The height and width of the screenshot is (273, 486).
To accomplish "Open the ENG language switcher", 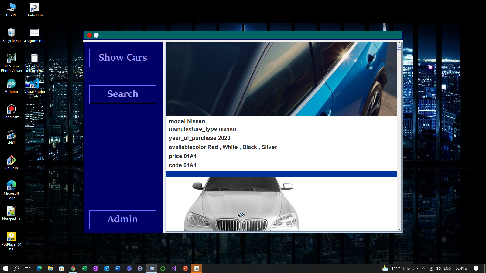I will [447, 268].
